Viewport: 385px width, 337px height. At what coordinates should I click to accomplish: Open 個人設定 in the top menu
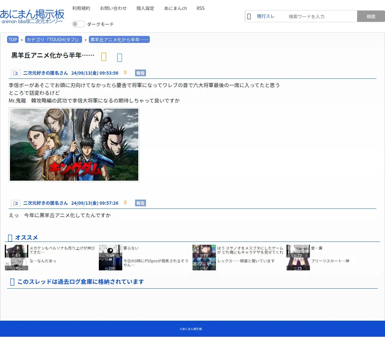tap(145, 8)
